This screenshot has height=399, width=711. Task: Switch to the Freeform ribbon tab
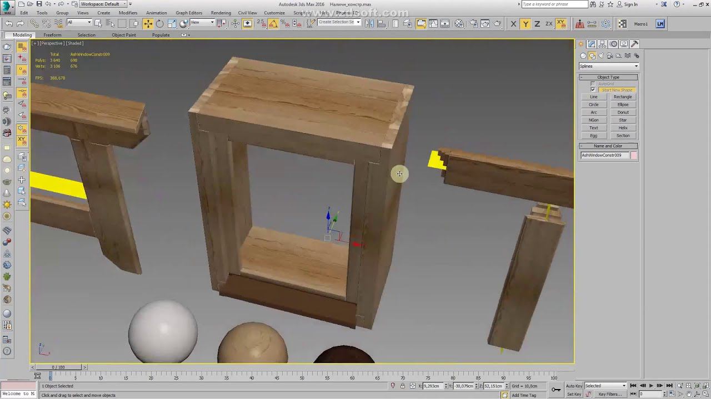[x=52, y=35]
